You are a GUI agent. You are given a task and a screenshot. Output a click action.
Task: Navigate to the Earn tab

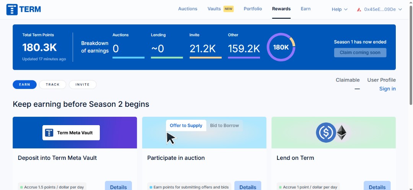tap(306, 9)
